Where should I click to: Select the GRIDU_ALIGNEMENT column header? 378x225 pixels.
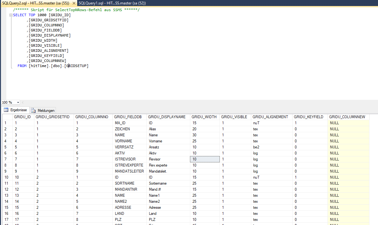click(x=270, y=117)
